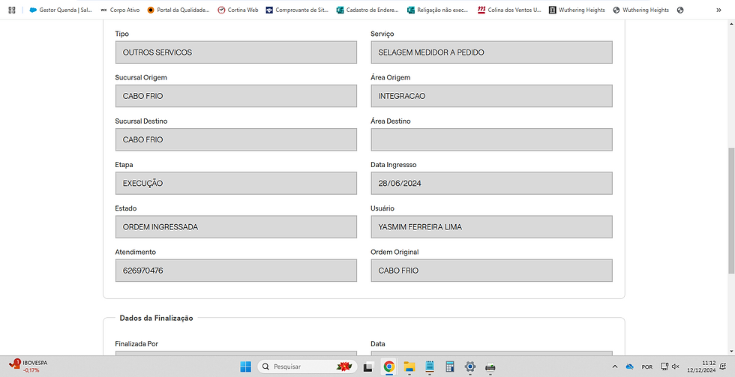Open the Notepad taskbar app
The width and height of the screenshot is (735, 377).
click(x=429, y=367)
